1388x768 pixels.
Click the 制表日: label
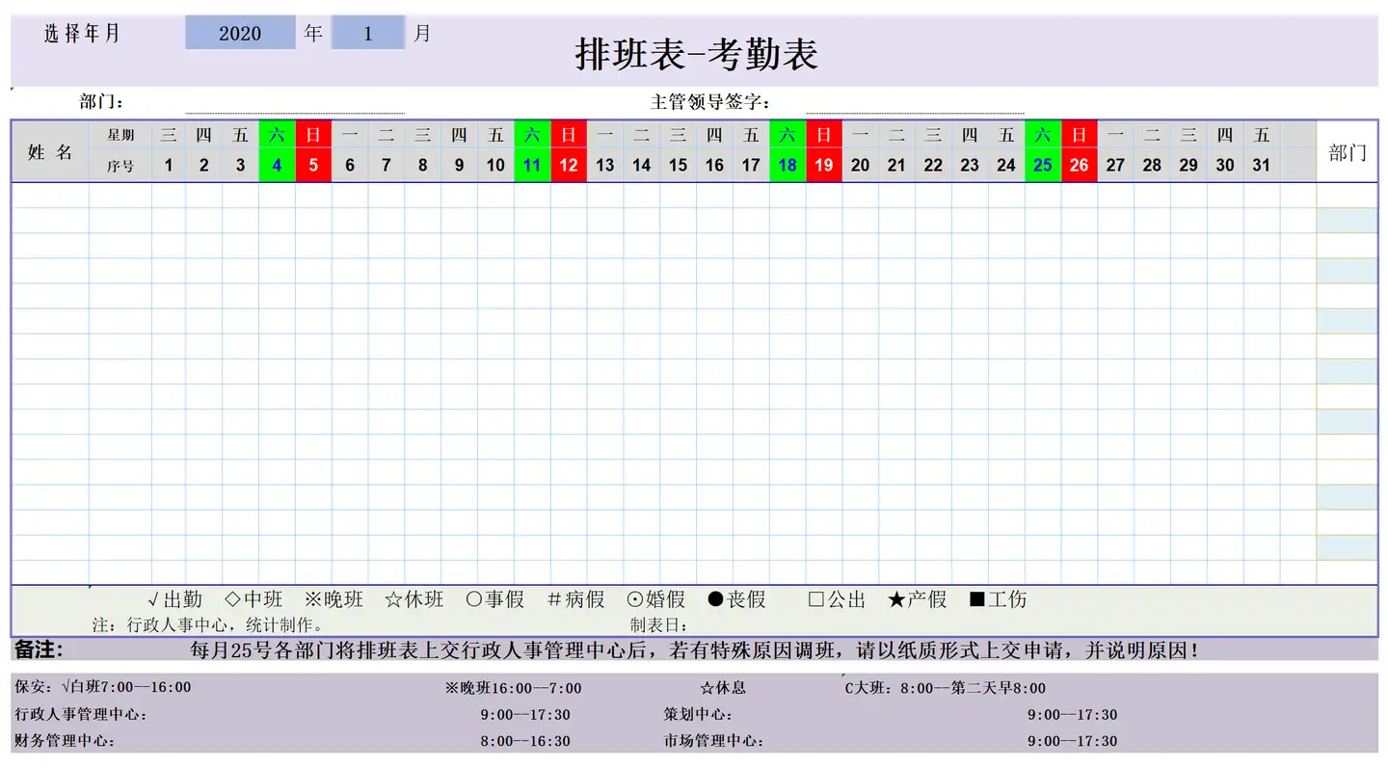click(x=659, y=625)
